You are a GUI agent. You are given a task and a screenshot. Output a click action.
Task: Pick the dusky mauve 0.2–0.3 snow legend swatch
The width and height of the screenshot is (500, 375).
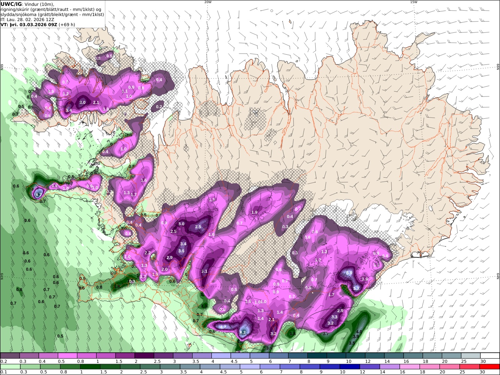click(x=10, y=355)
